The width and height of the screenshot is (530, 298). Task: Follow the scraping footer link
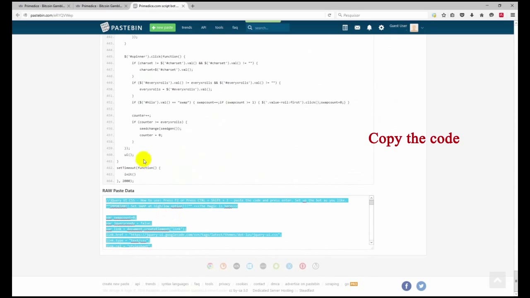point(332,284)
